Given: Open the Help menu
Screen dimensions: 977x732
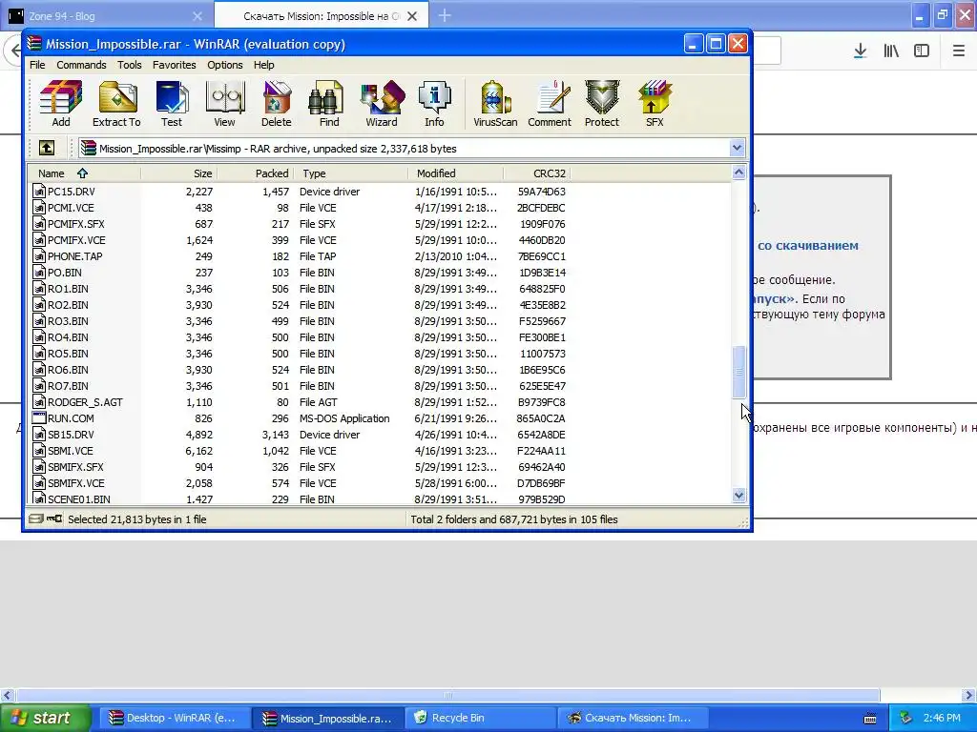Looking at the screenshot, I should tap(263, 65).
